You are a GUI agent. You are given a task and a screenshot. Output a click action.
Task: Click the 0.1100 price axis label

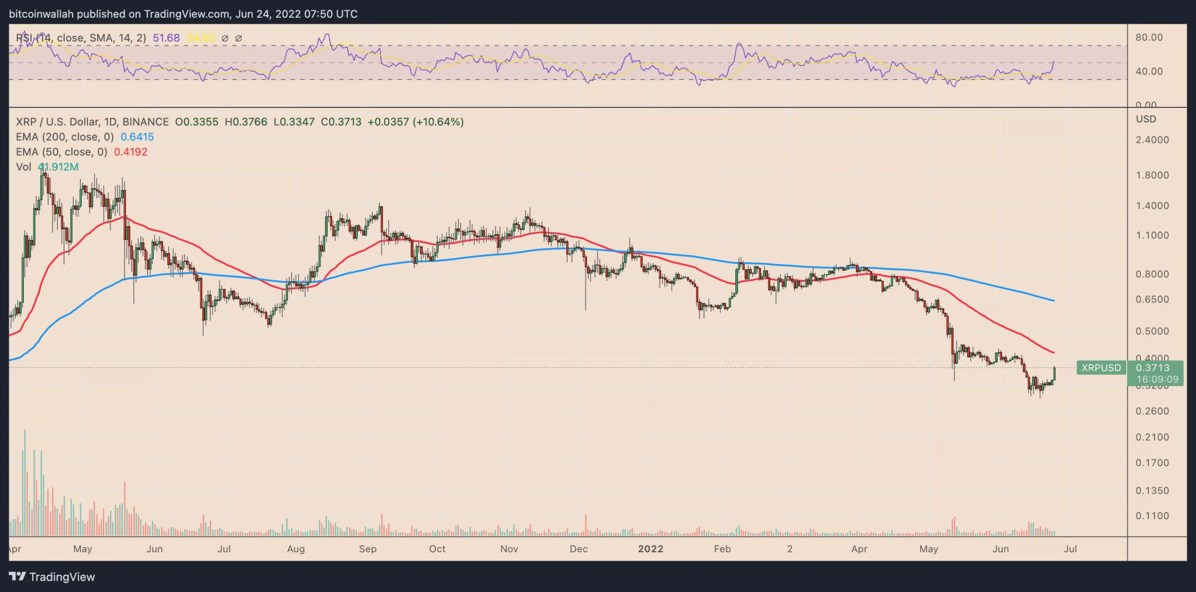[x=1152, y=516]
